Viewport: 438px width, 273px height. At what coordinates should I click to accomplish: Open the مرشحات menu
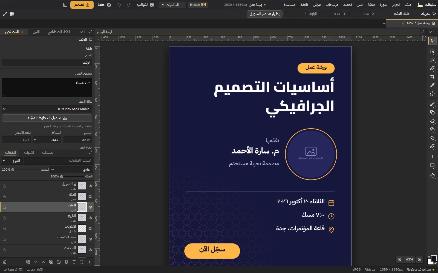tap(332, 5)
